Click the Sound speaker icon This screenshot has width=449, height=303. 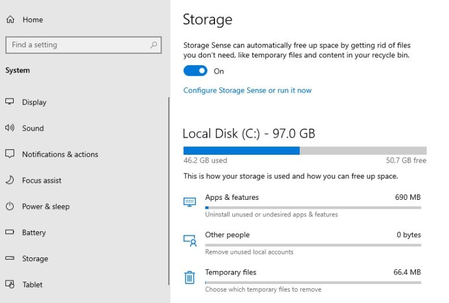click(9, 128)
